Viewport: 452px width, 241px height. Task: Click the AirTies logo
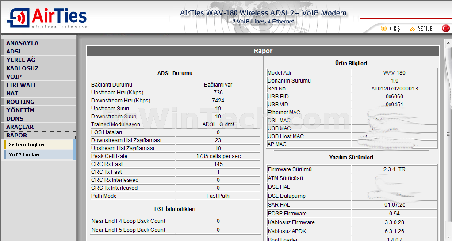click(47, 18)
